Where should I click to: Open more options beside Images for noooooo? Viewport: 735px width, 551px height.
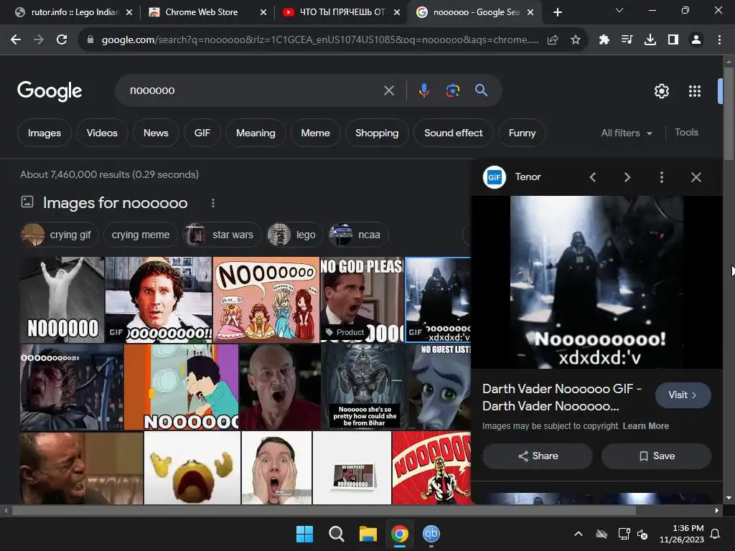[x=212, y=203]
